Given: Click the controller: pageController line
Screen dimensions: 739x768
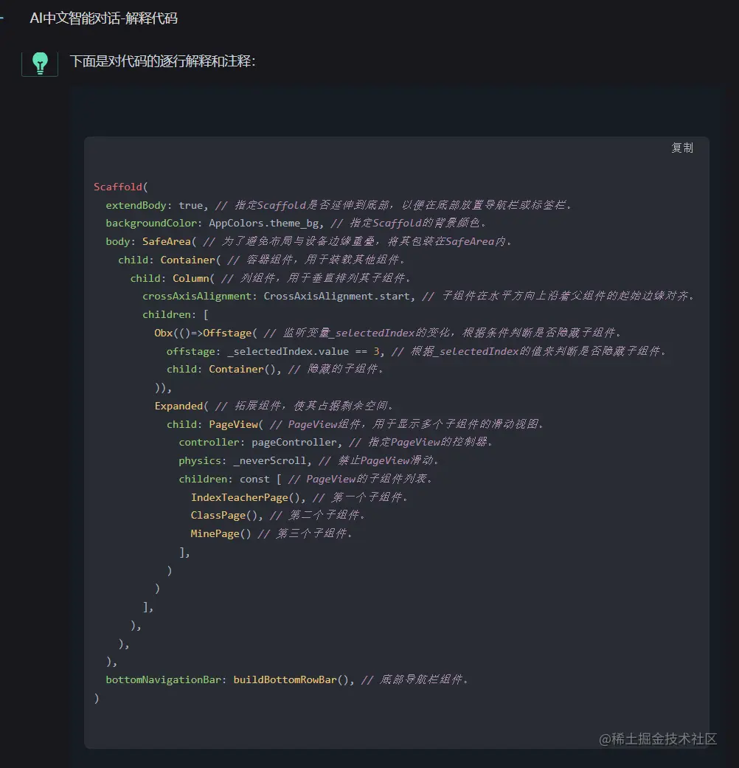Looking at the screenshot, I should tap(336, 443).
